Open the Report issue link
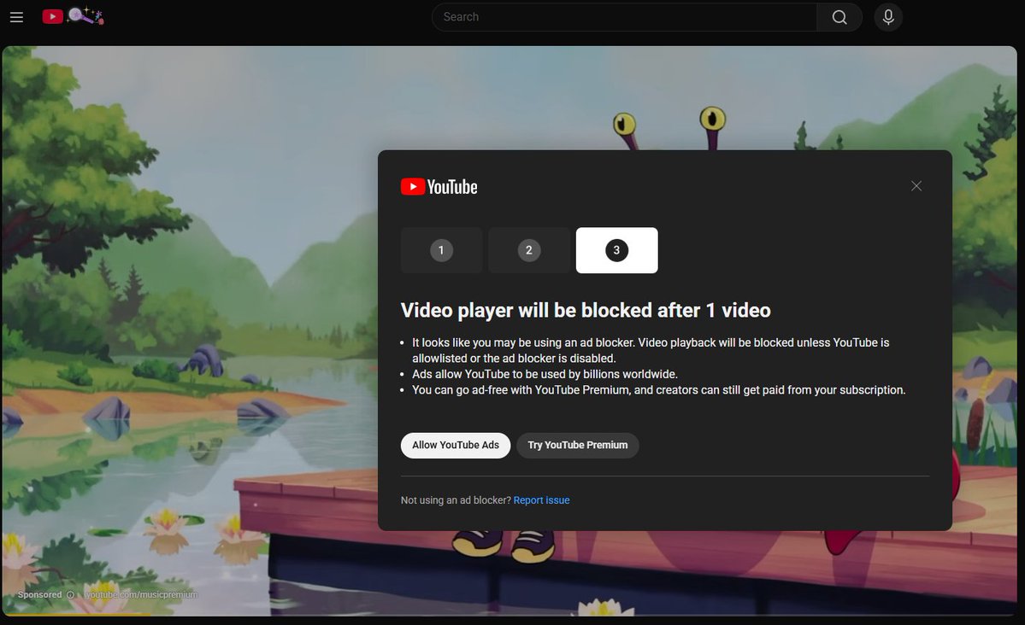The image size is (1025, 625). coord(541,500)
